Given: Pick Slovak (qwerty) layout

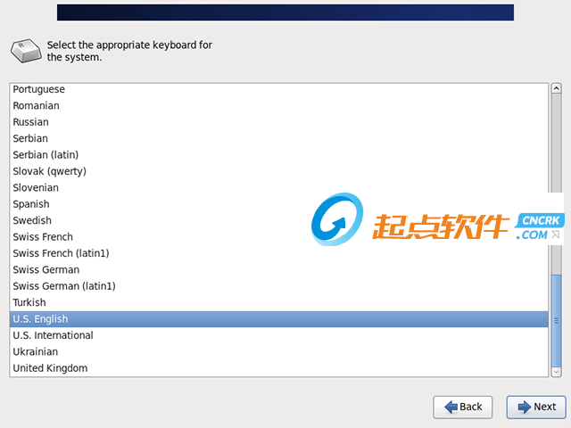Looking at the screenshot, I should (279, 171).
